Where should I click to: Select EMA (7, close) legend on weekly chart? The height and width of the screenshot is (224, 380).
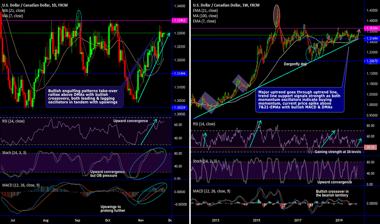205,21
